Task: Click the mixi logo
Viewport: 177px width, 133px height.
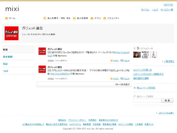Action: point(12,9)
